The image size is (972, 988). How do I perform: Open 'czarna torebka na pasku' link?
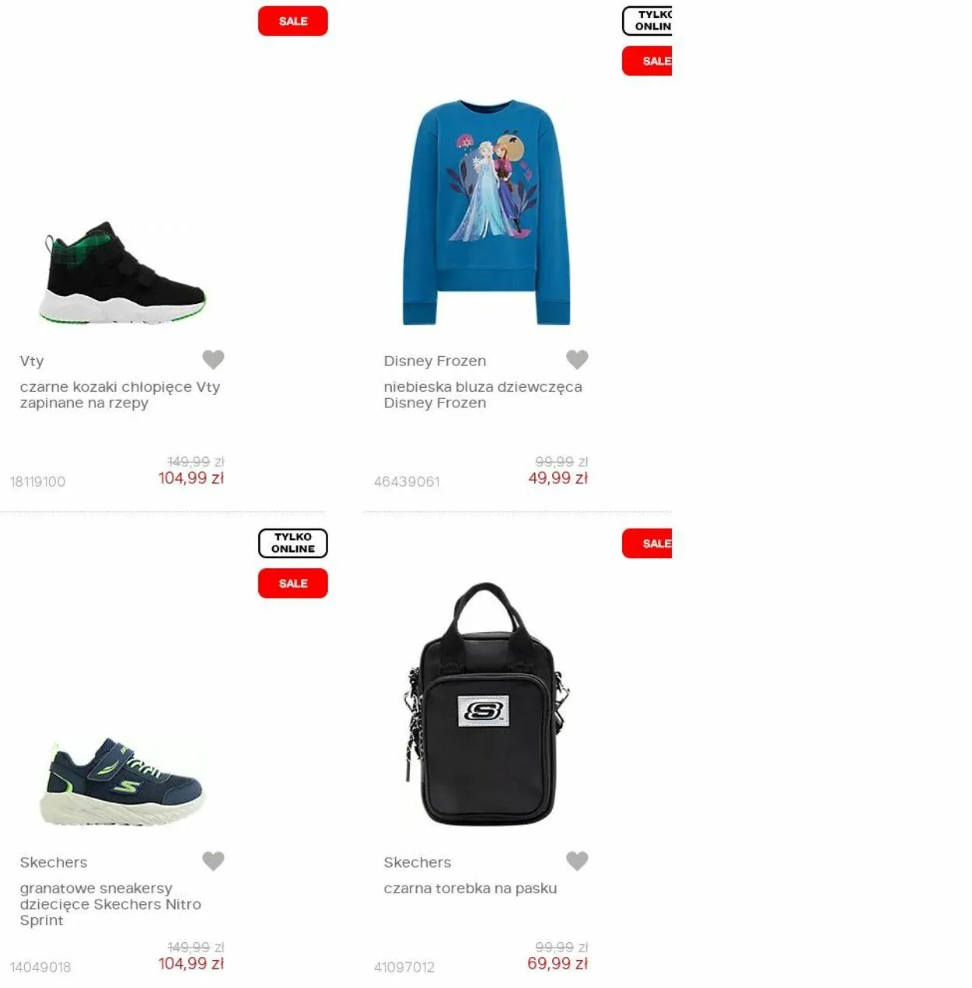tap(470, 888)
